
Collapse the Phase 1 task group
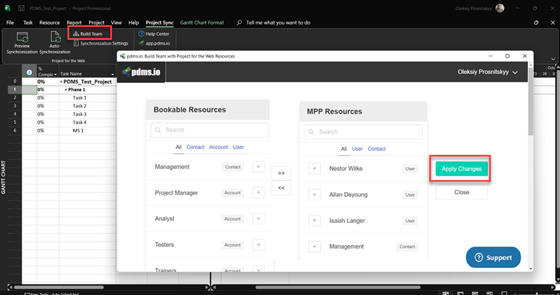(65, 90)
